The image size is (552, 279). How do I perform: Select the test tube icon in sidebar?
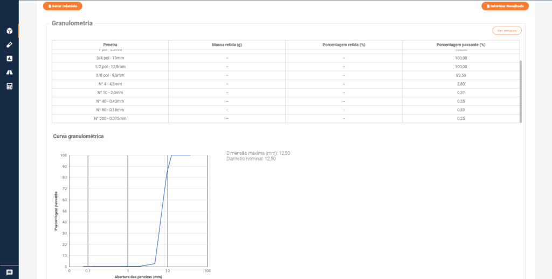[x=9, y=45]
